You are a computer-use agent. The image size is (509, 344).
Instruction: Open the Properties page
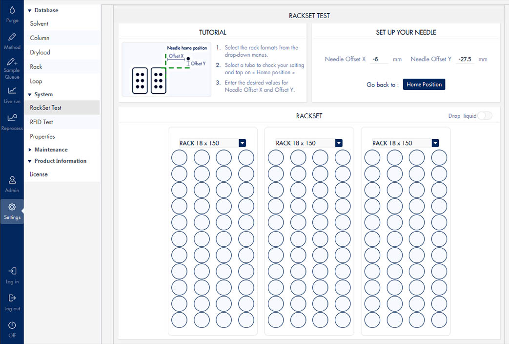(x=61, y=136)
